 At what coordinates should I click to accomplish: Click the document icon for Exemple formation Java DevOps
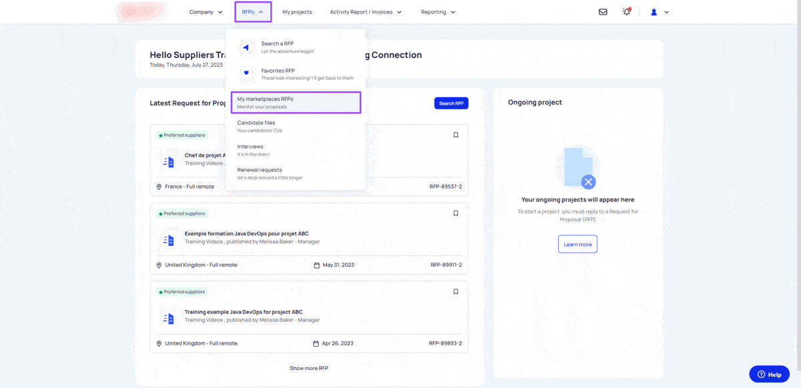tap(168, 239)
